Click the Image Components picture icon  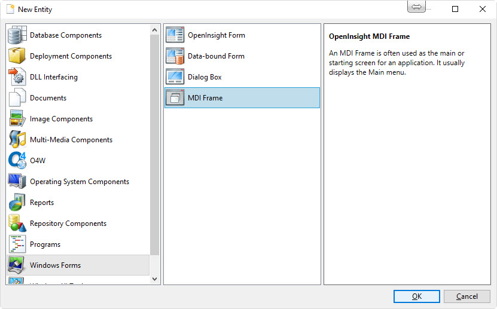coord(17,119)
